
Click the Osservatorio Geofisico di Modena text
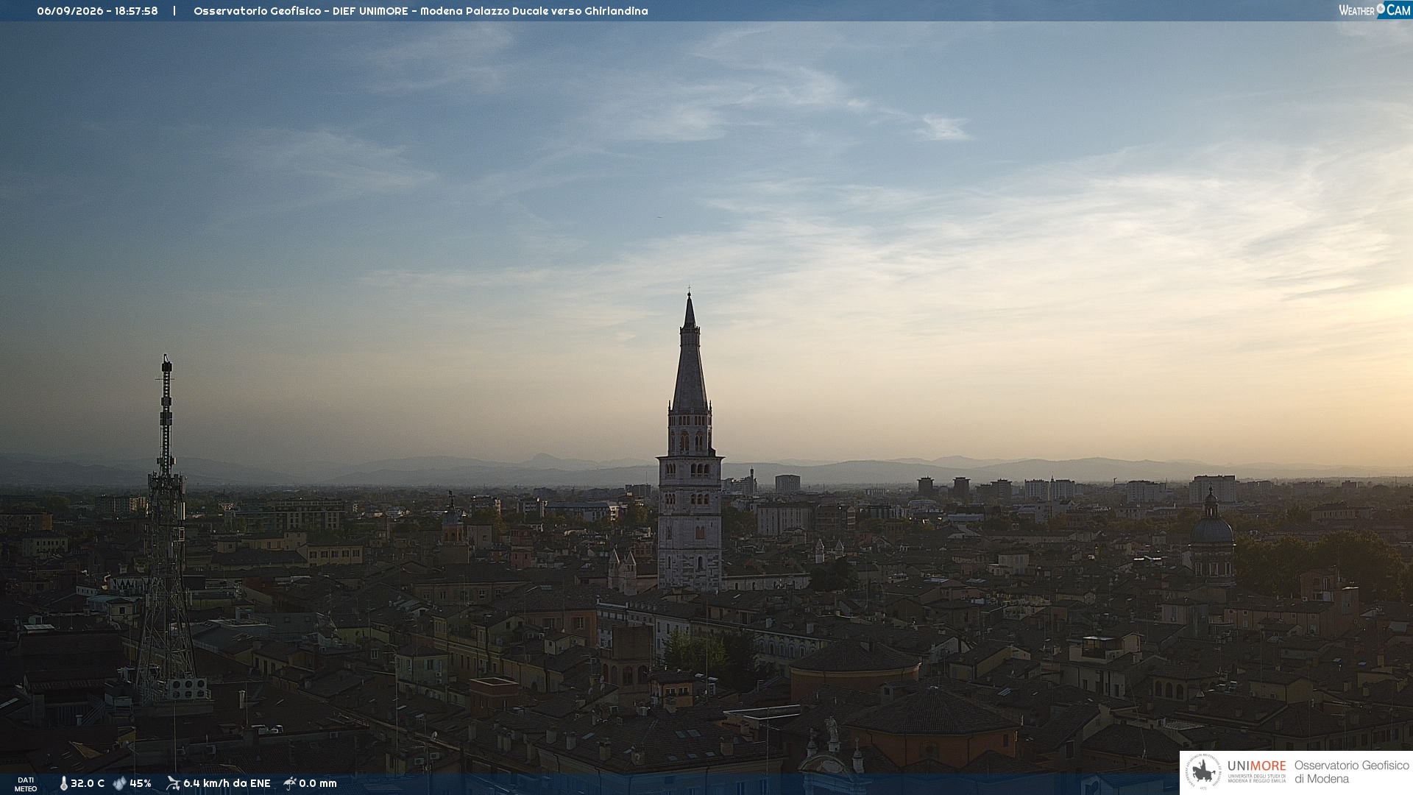tap(1352, 772)
